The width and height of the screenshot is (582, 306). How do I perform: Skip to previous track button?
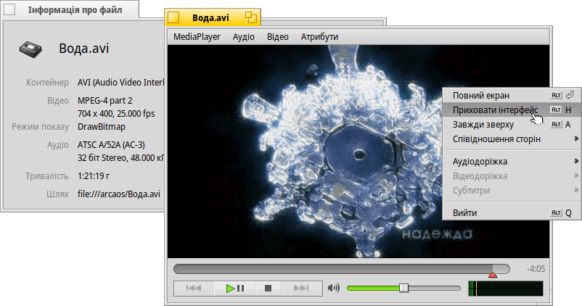[x=194, y=288]
